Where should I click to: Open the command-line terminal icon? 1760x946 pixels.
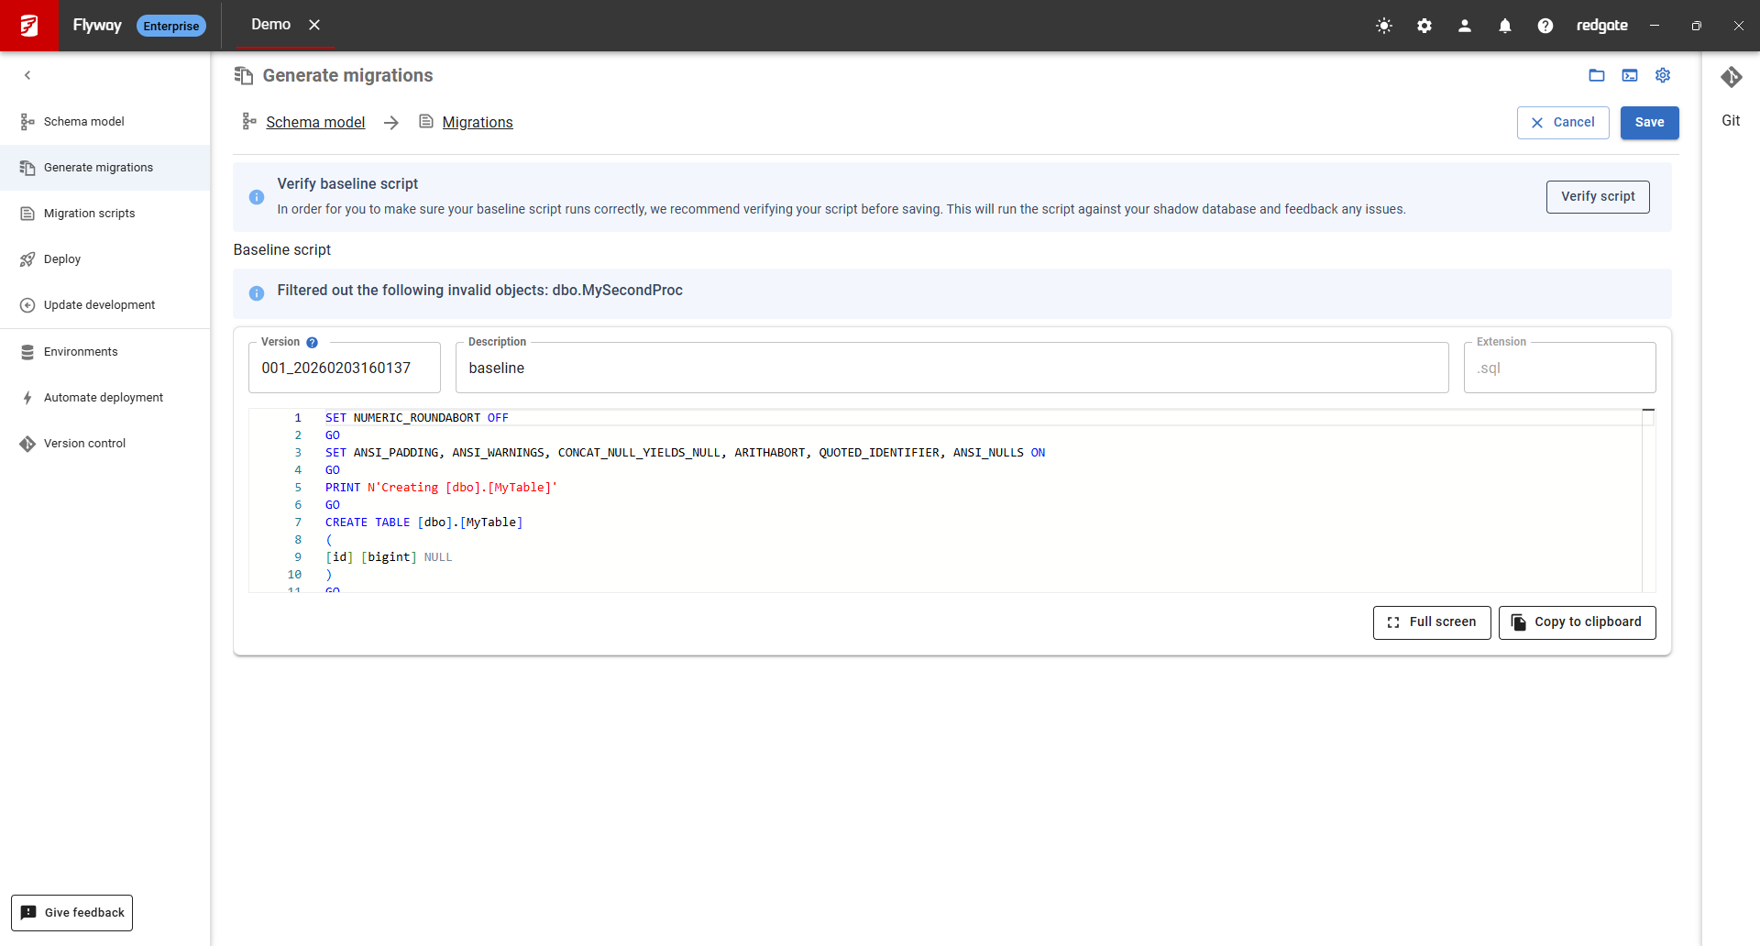[x=1630, y=75]
